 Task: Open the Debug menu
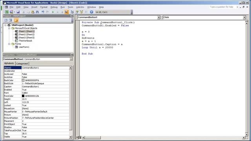tap(54, 7)
